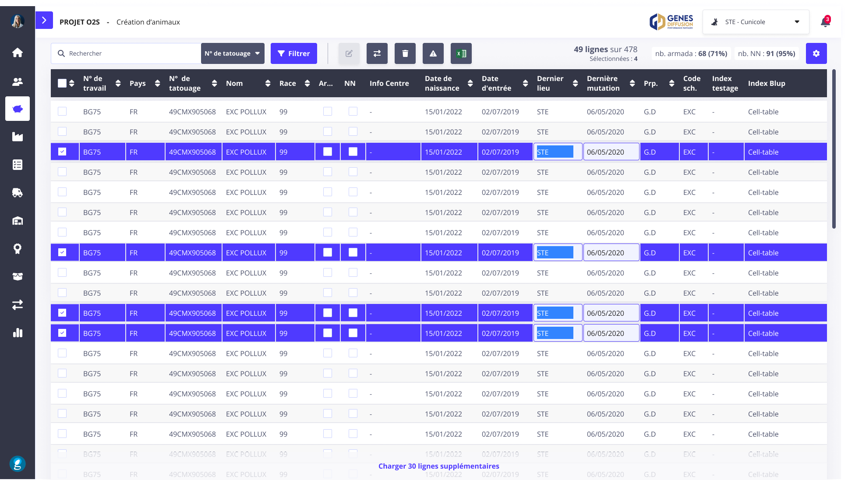Screen dimensions: 848x480
Task: Click Charger 30 lignes supplémentaires link
Action: click(x=438, y=466)
